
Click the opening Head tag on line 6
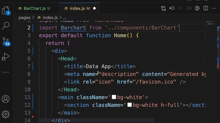coord(67,59)
